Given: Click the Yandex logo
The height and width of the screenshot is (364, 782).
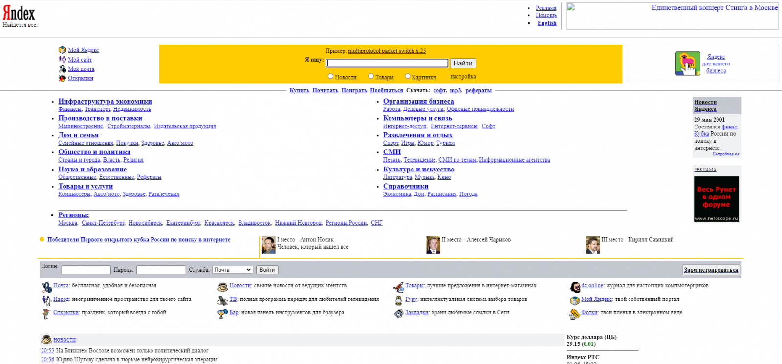Looking at the screenshot, I should click(x=19, y=13).
